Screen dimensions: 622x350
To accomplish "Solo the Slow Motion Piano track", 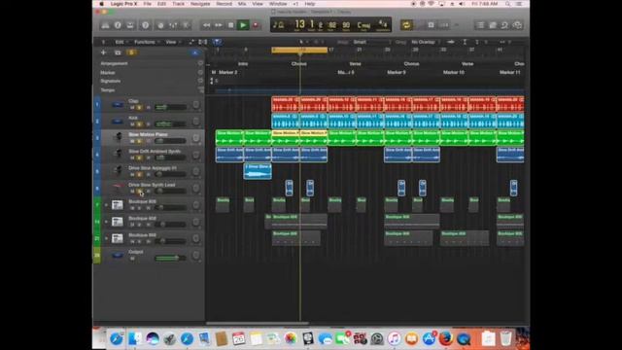I will click(x=139, y=141).
